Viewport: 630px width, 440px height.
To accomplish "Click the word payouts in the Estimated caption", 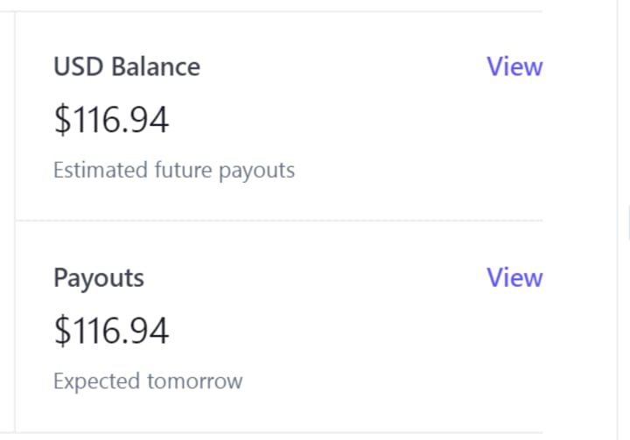I will tap(256, 170).
